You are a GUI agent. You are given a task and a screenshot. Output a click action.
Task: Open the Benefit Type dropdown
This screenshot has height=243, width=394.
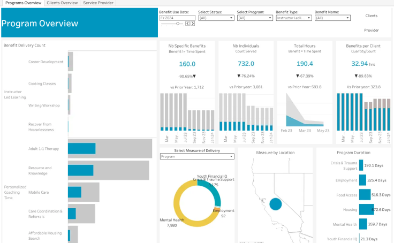(294, 18)
